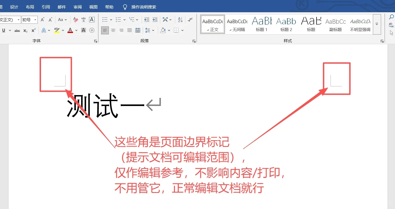Toggle underline formatting
This screenshot has width=395, height=209.
(4, 30)
